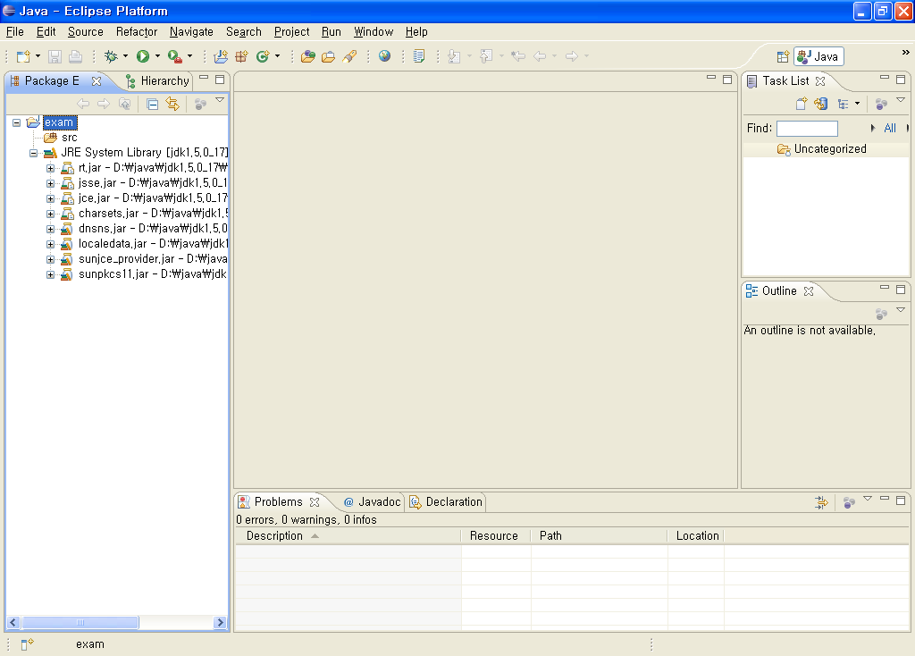
Task: Switch to the Javadoc tab
Action: [374, 502]
